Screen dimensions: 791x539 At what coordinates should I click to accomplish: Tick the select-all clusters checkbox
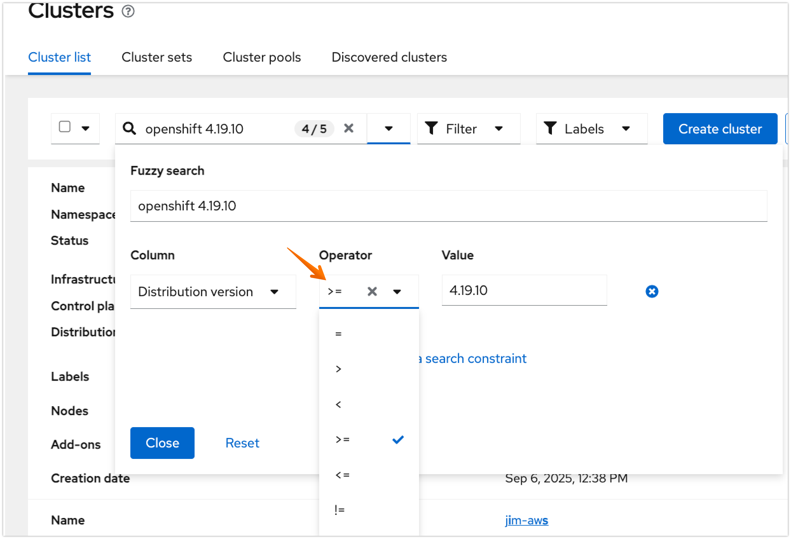tap(65, 126)
